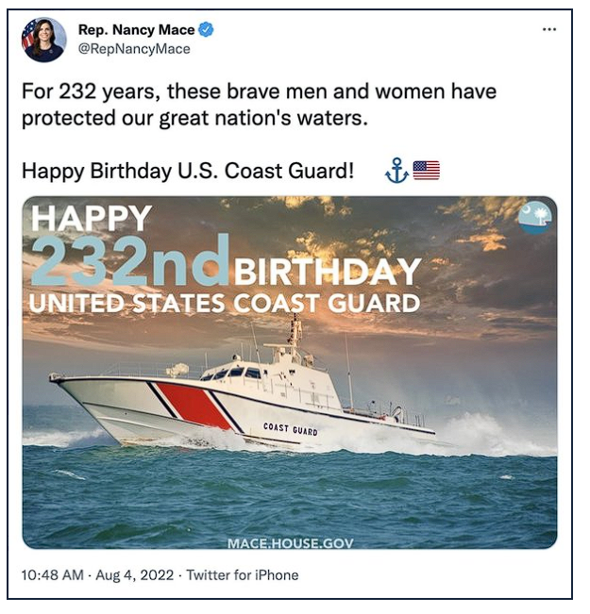This screenshot has height=614, width=590.
Task: Click the anchor emoji in the tweet
Action: (396, 171)
